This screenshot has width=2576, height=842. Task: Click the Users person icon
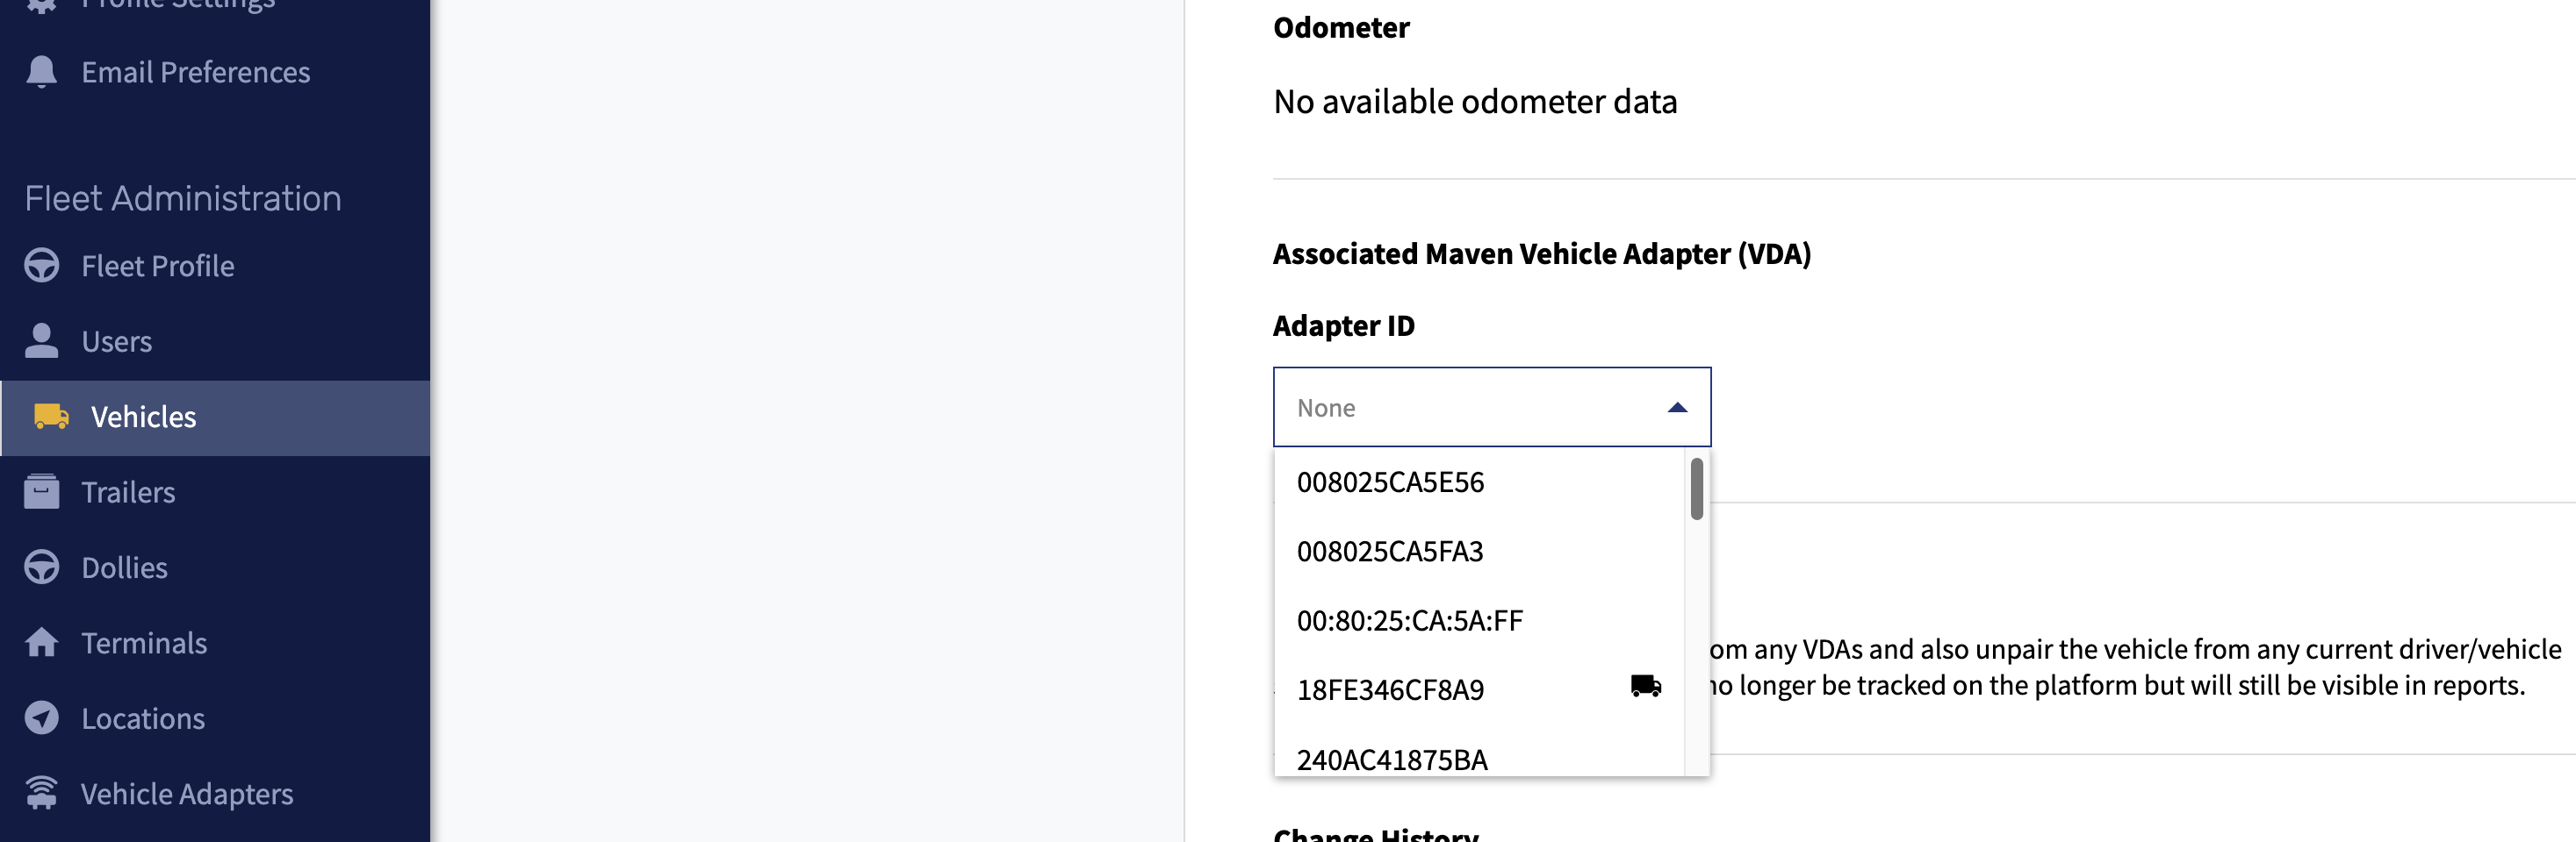41,340
